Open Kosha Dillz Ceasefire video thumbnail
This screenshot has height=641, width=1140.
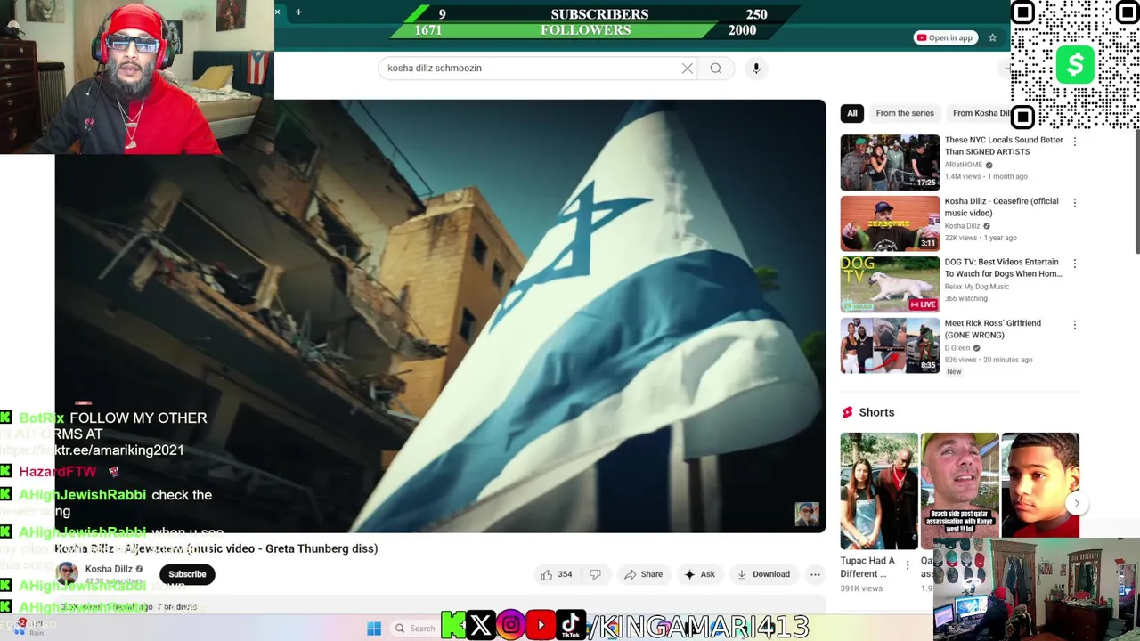(x=890, y=223)
